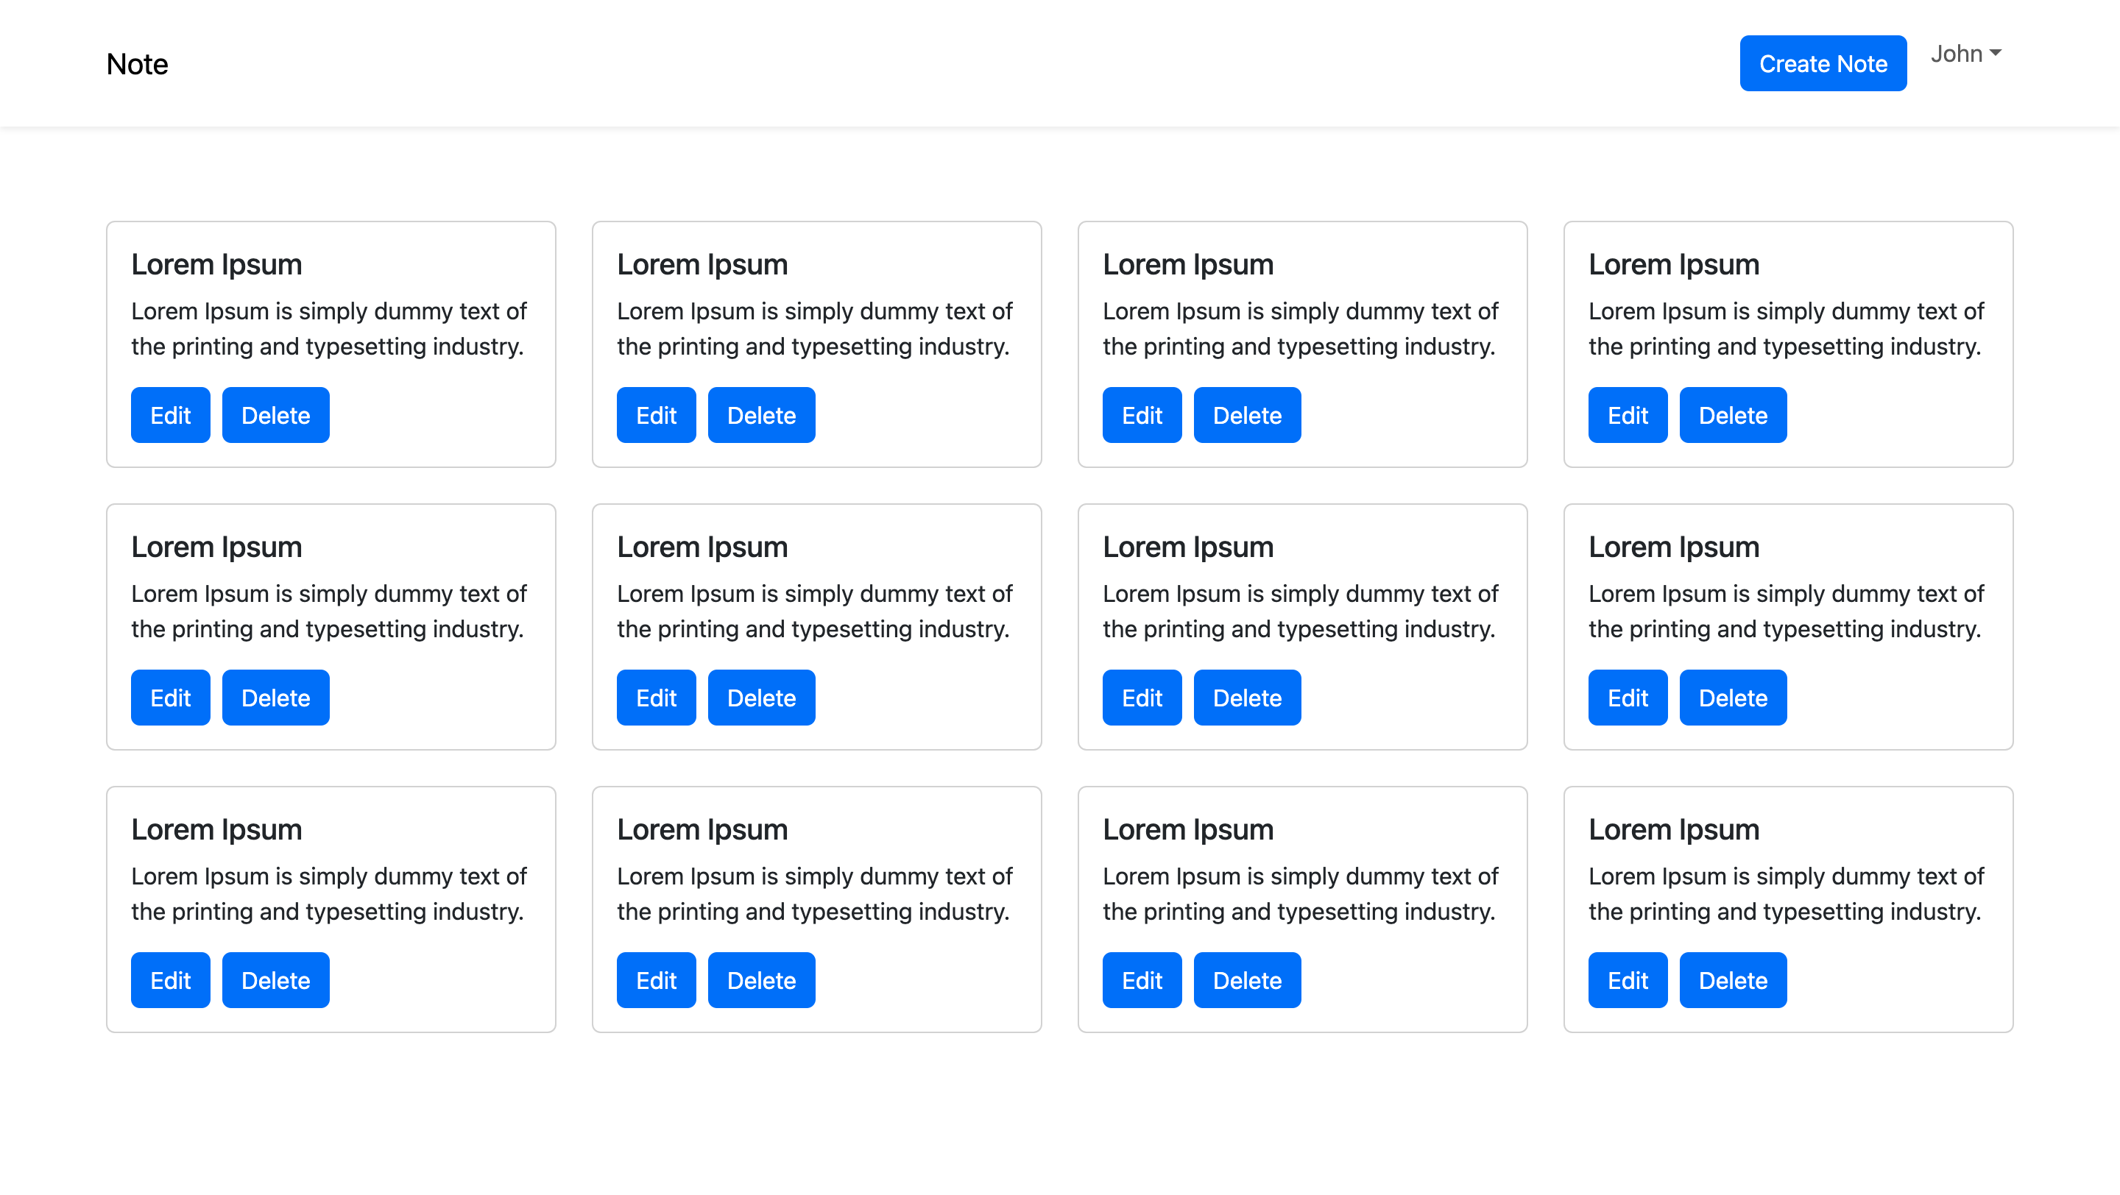
Task: Open the John user dropdown
Action: [x=1965, y=54]
